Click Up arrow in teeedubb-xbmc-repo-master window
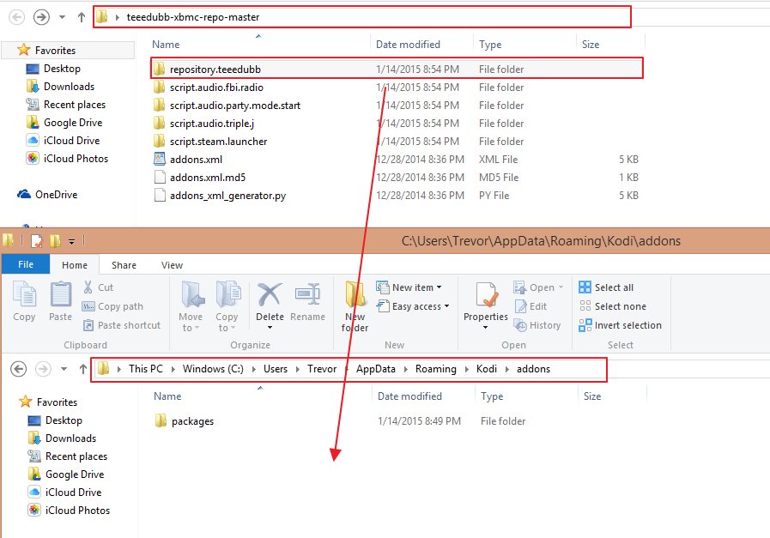 pos(81,16)
